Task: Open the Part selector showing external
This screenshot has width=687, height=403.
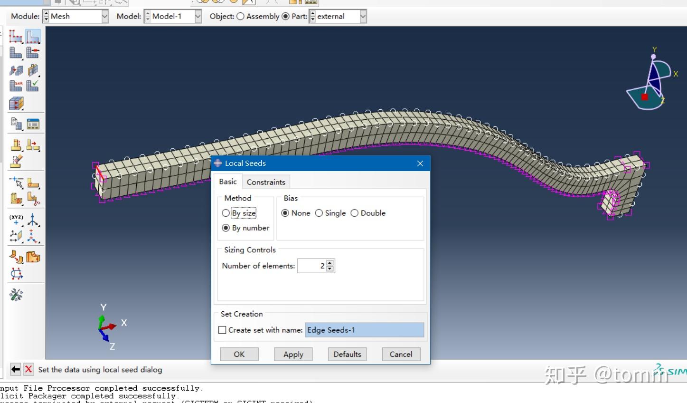Action: pyautogui.click(x=363, y=16)
